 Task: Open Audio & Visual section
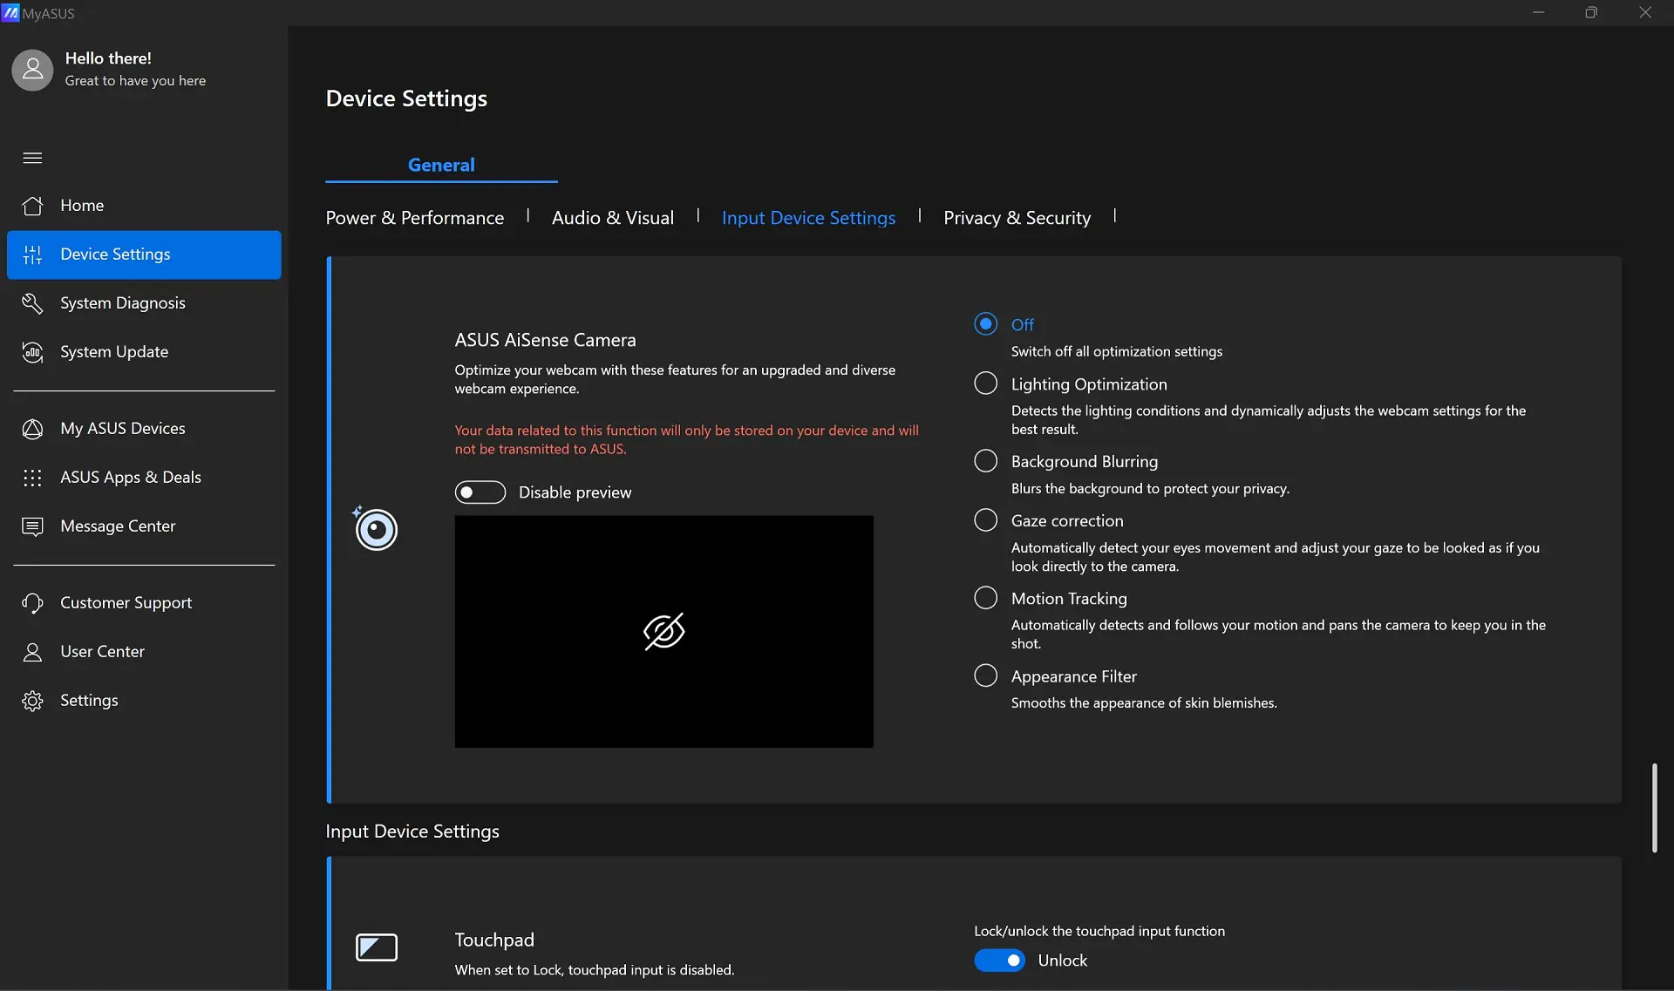[613, 218]
